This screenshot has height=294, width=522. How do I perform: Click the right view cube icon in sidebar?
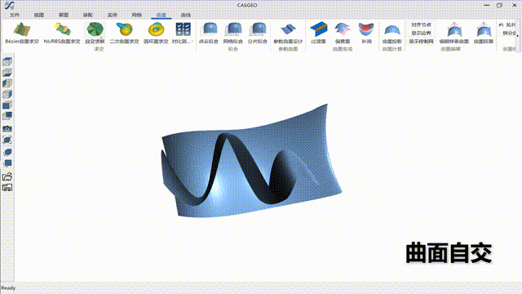7,95
